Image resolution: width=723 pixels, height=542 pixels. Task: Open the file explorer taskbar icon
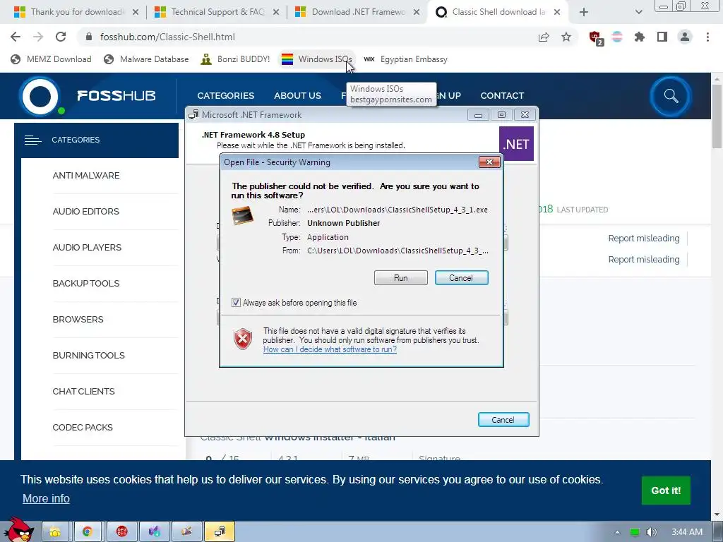[x=55, y=532]
